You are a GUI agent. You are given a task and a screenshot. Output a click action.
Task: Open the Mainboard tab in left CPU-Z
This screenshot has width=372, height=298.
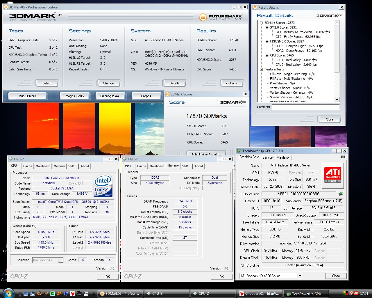pos(43,166)
